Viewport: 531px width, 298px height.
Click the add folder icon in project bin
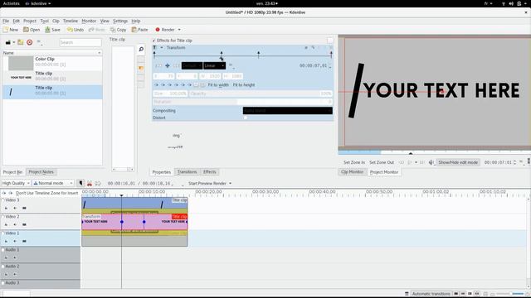click(x=21, y=42)
